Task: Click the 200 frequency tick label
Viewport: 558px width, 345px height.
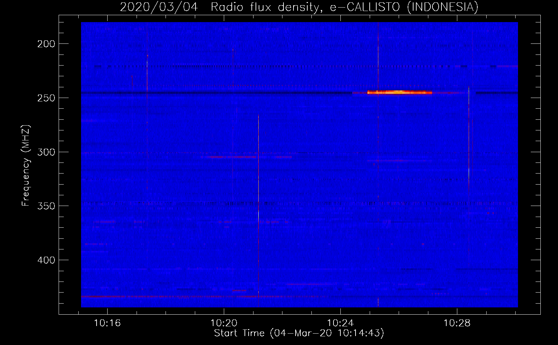Action: (46, 44)
